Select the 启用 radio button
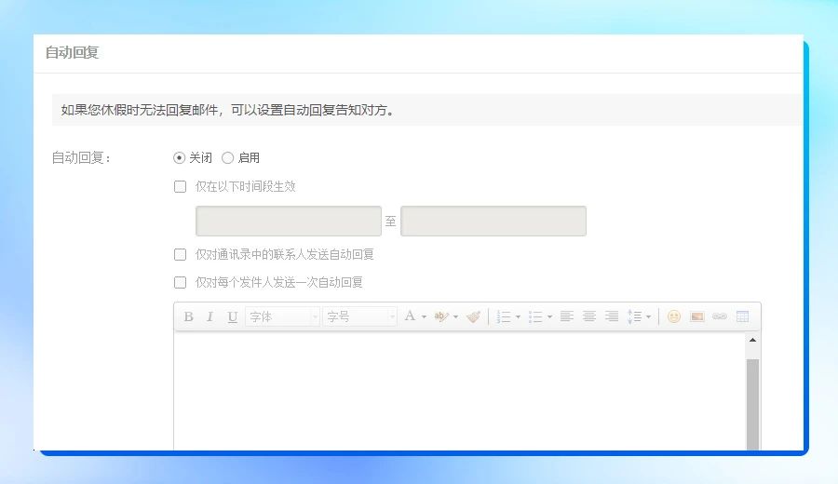The width and height of the screenshot is (838, 484). (228, 158)
